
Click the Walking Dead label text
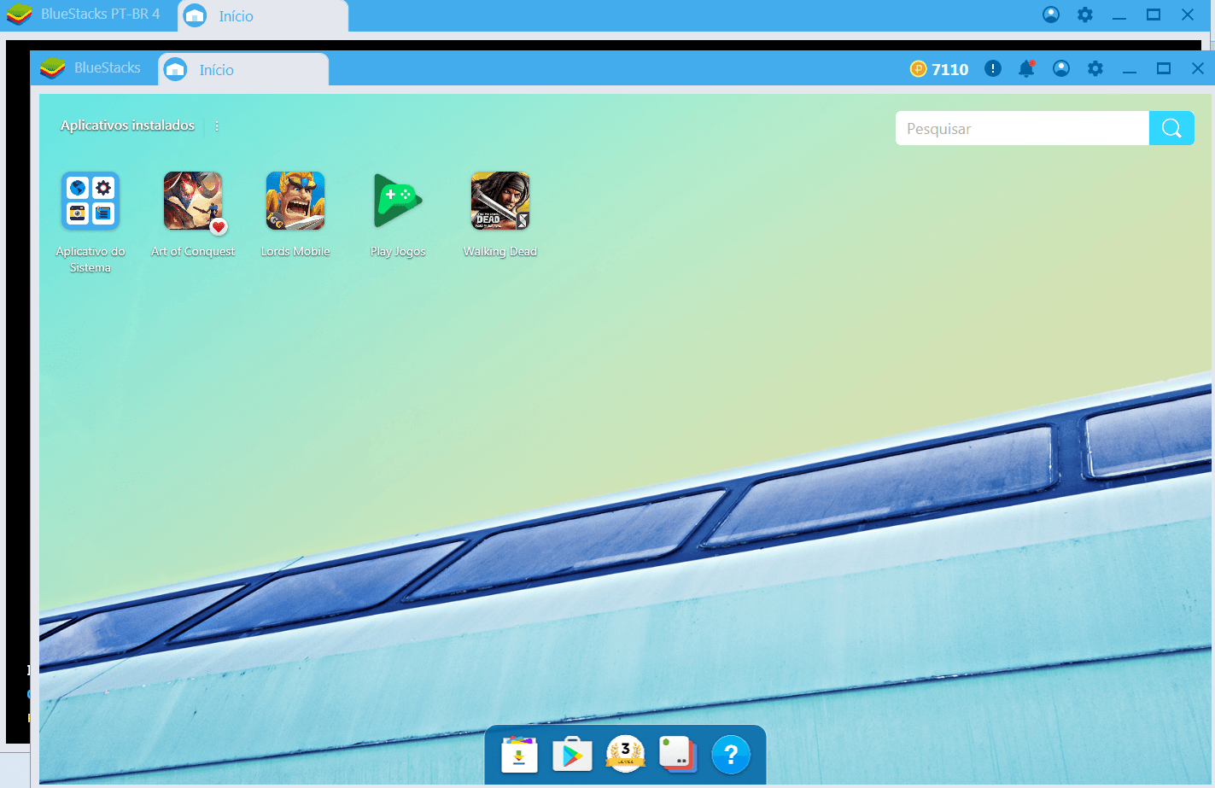pyautogui.click(x=500, y=252)
